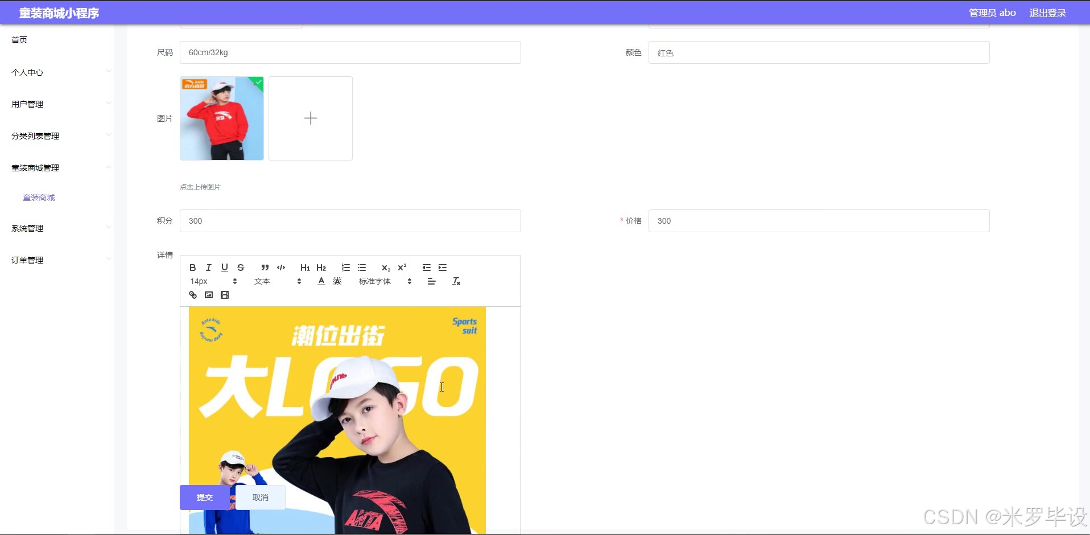This screenshot has width=1090, height=535.
Task: Click the upload plus box for new image
Action: pos(311,118)
